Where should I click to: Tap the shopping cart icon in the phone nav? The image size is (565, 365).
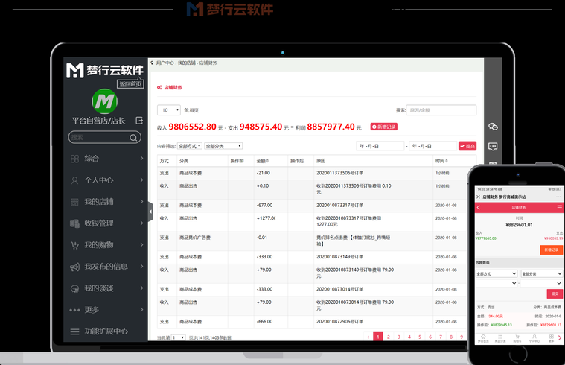(517, 337)
